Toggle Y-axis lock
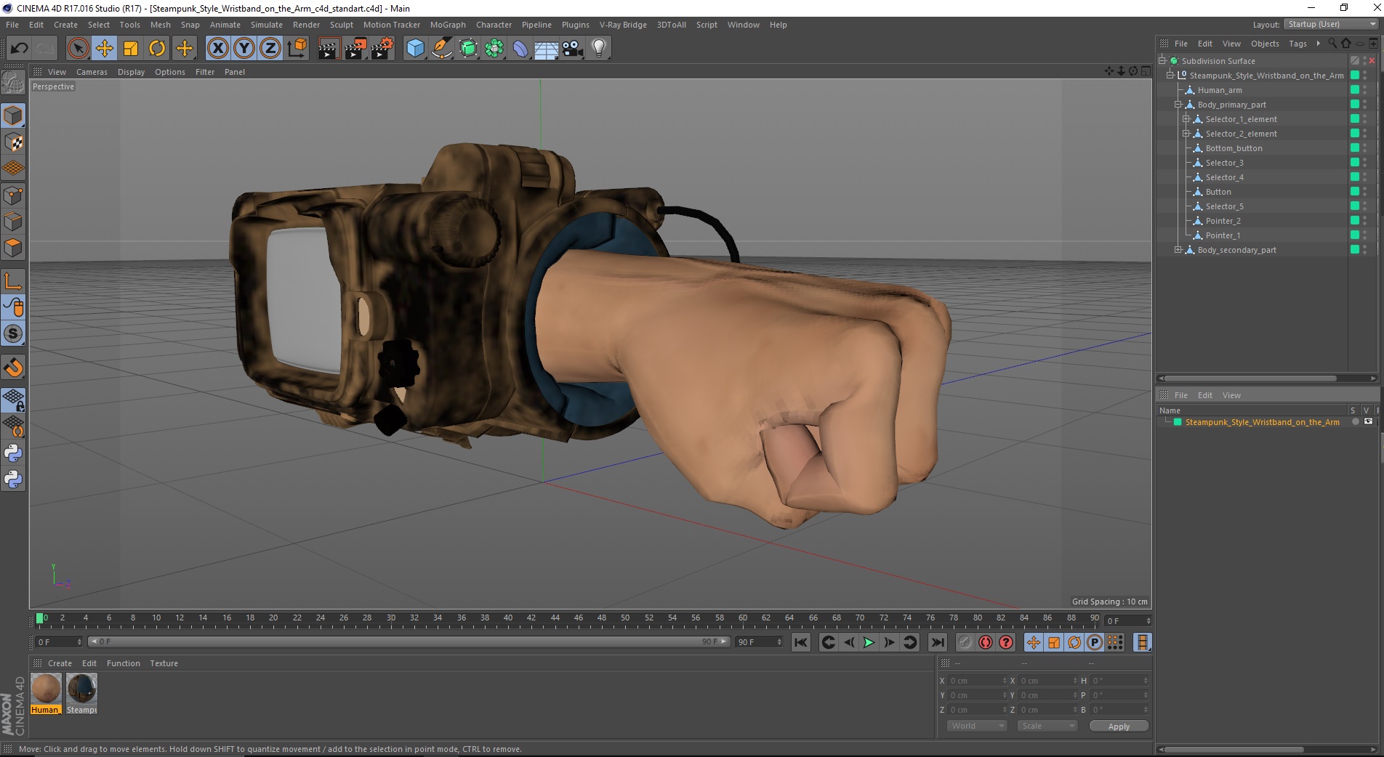The height and width of the screenshot is (757, 1384). tap(244, 49)
